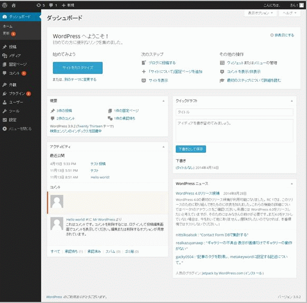Click the pin icon beside 3件の投稿
The image size is (307, 303).
click(x=52, y=111)
